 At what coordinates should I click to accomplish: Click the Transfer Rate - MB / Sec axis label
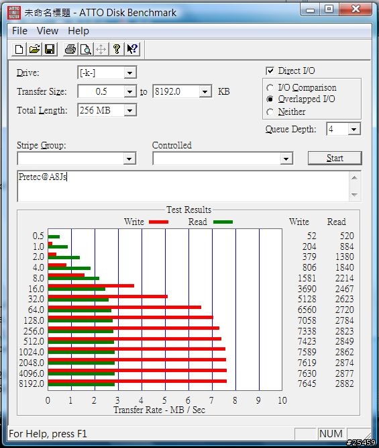click(159, 410)
